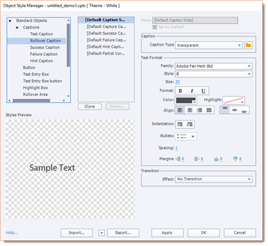268x246 pixels.
Task: Align text right
Action: [199, 110]
